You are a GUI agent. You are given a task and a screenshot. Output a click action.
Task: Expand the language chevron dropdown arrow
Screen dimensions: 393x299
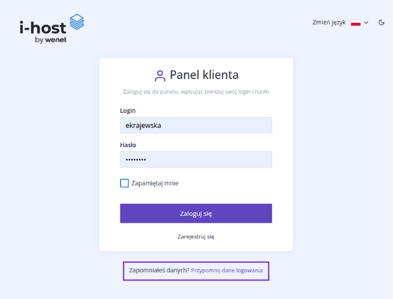click(366, 23)
